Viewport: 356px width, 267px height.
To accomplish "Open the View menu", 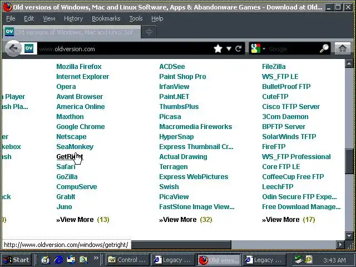I will (49, 18).
